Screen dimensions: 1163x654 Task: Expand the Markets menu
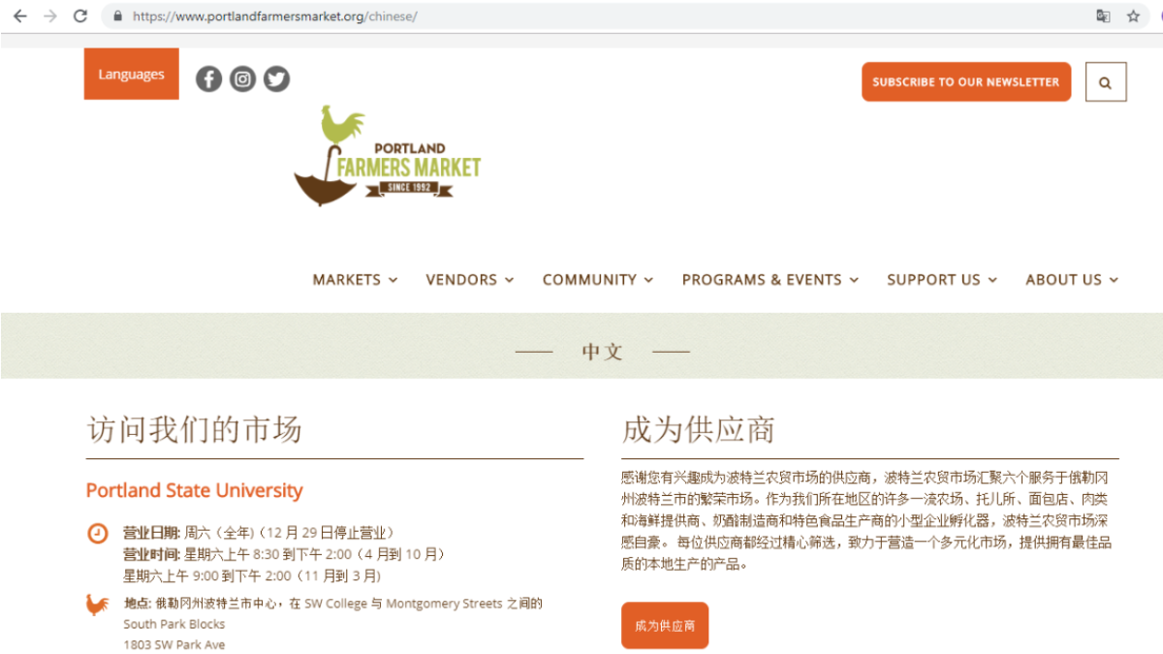tap(355, 279)
